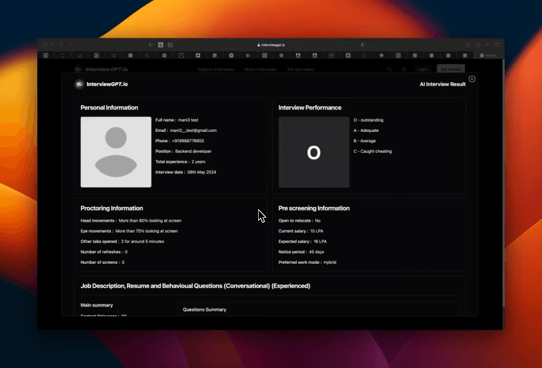Screen dimensions: 542x368
Task: Open the Mock Interviews nav item
Action: [x=260, y=70]
